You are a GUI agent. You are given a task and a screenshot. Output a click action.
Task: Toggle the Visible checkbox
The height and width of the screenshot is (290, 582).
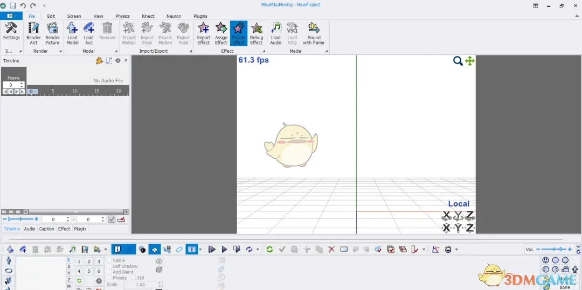pos(109,260)
